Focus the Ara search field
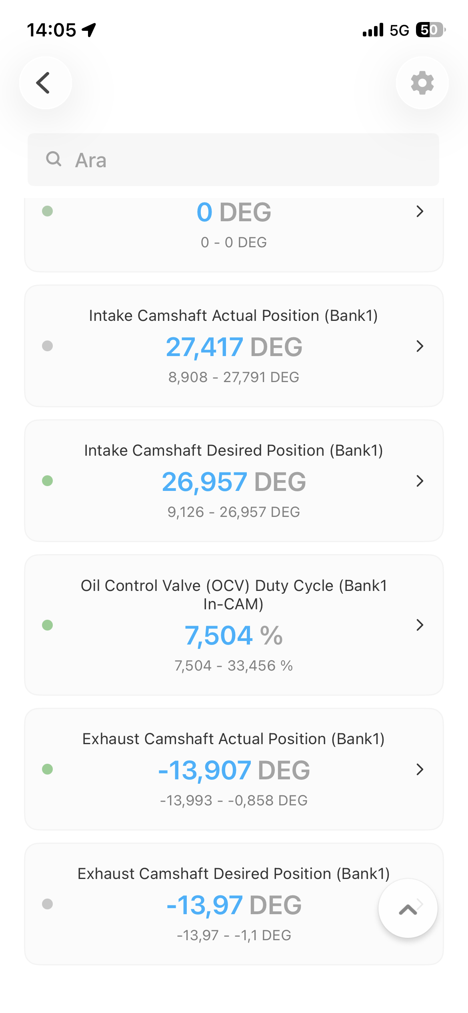The width and height of the screenshot is (468, 1013). 233,160
